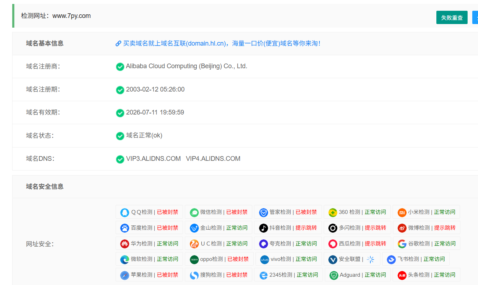
Task: Click the 失败重查 recheck button
Action: (452, 17)
